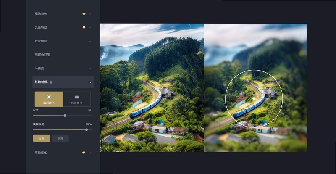336x174 pixels.
Task: Expand the 光晕特效 section chevron
Action: [90, 28]
